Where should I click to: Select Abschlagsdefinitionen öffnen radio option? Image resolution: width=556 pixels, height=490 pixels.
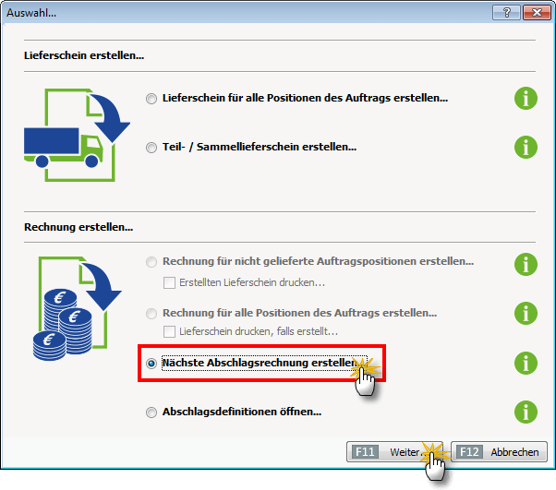[151, 412]
